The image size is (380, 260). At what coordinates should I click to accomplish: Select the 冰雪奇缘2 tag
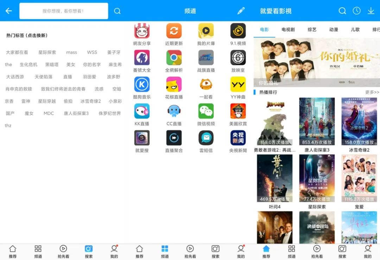tap(91, 101)
